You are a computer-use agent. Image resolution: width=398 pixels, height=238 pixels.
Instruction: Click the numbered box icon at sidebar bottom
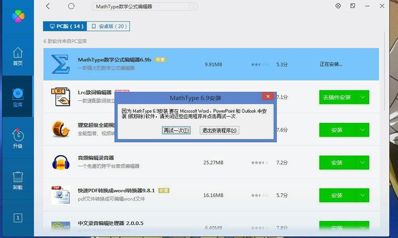pyautogui.click(x=18, y=218)
